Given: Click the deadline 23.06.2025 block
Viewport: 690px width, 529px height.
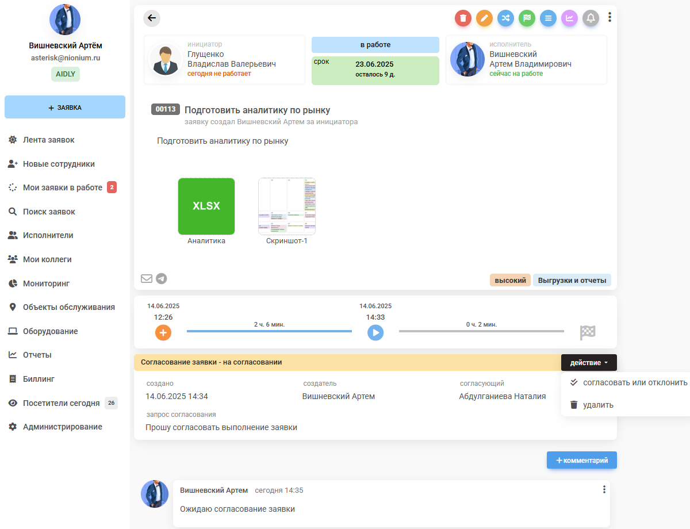Looking at the screenshot, I should (375, 70).
